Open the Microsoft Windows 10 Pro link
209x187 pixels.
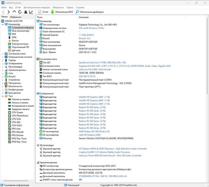(91, 28)
